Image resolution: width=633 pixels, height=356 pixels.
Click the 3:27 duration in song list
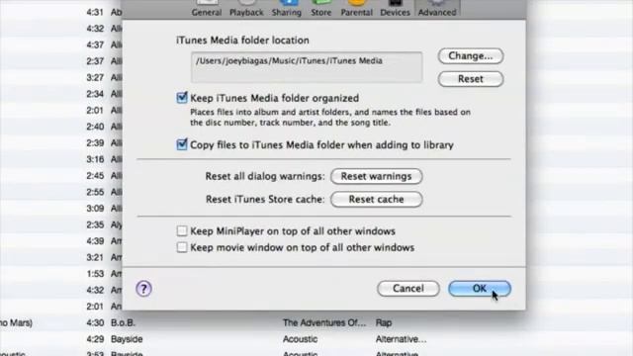tap(95, 78)
